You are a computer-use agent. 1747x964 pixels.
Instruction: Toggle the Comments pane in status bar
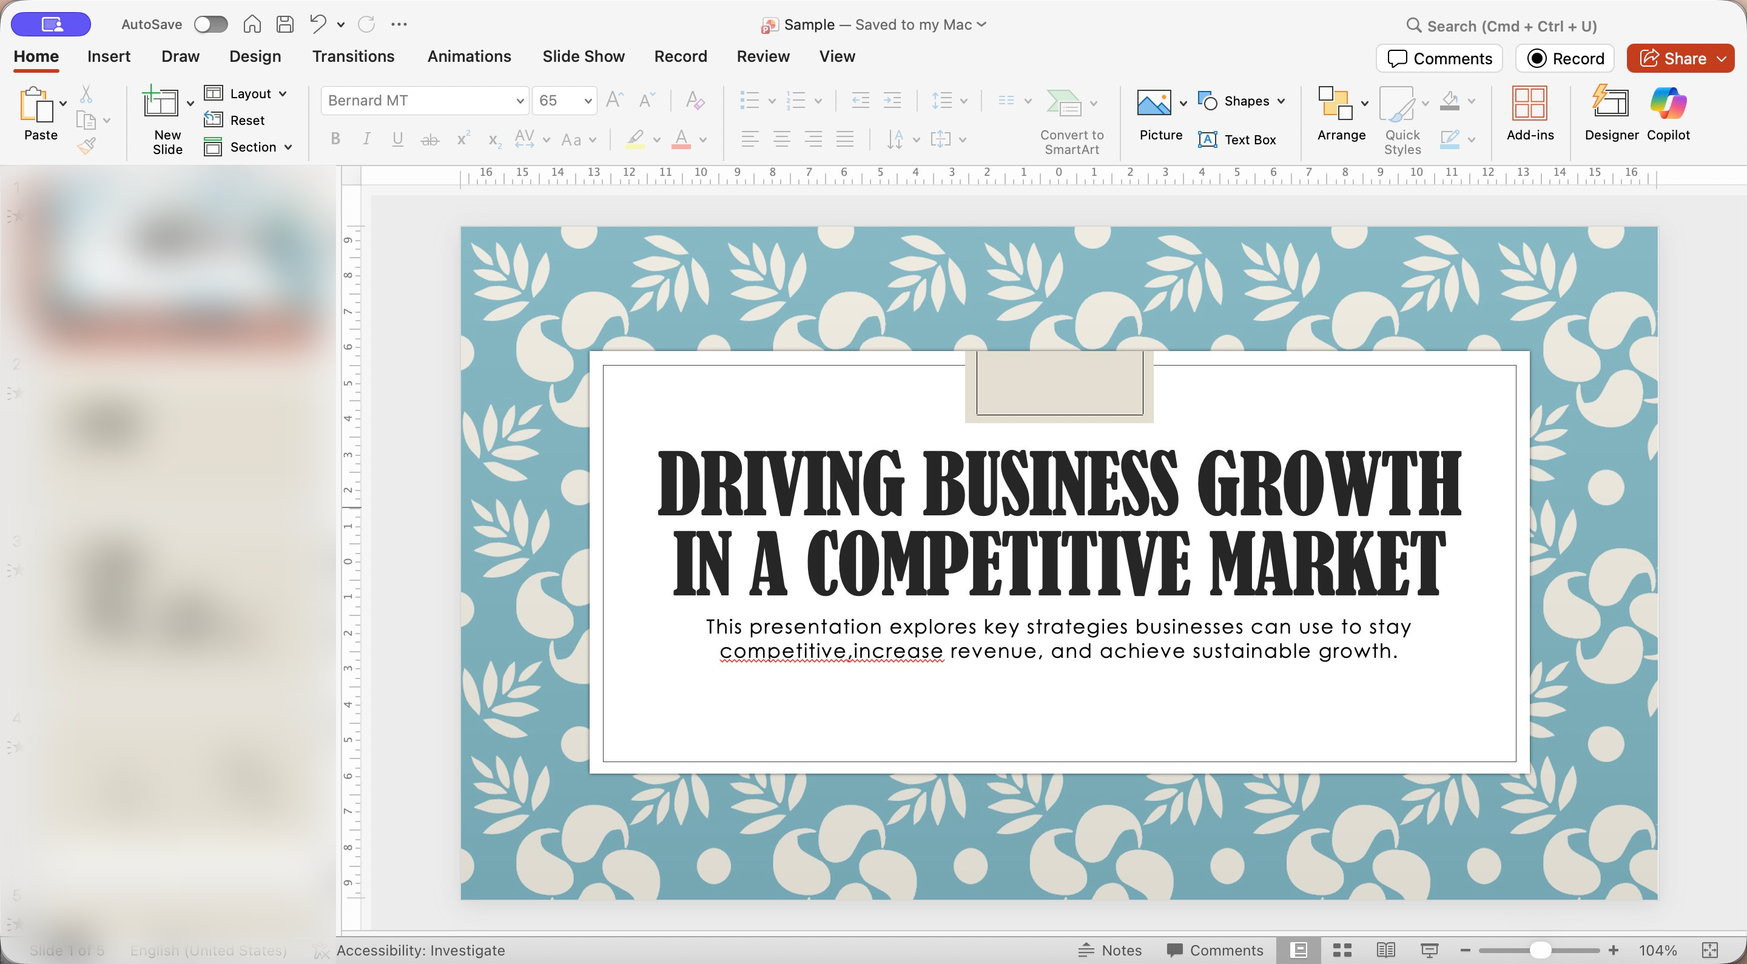(x=1214, y=950)
